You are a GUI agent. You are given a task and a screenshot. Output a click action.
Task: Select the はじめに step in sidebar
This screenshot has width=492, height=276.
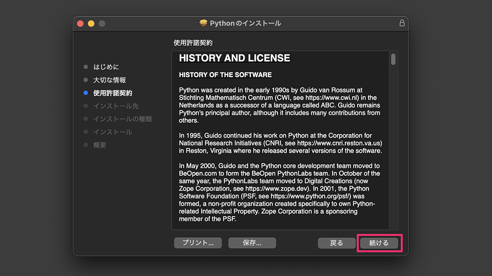106,67
